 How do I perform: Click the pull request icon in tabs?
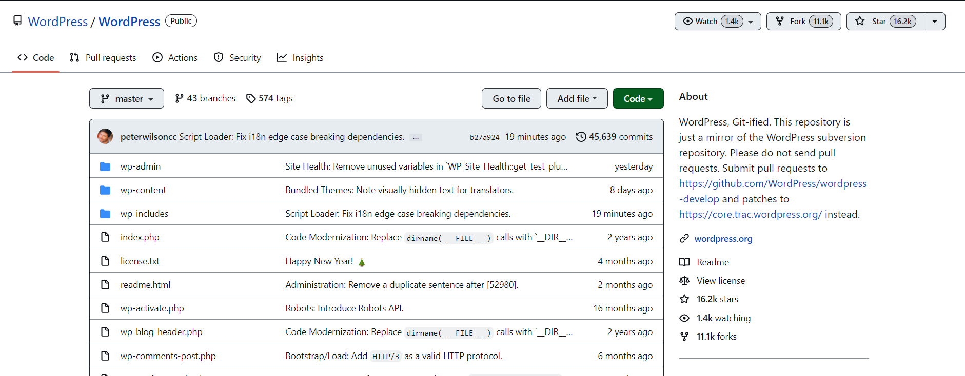(x=74, y=57)
